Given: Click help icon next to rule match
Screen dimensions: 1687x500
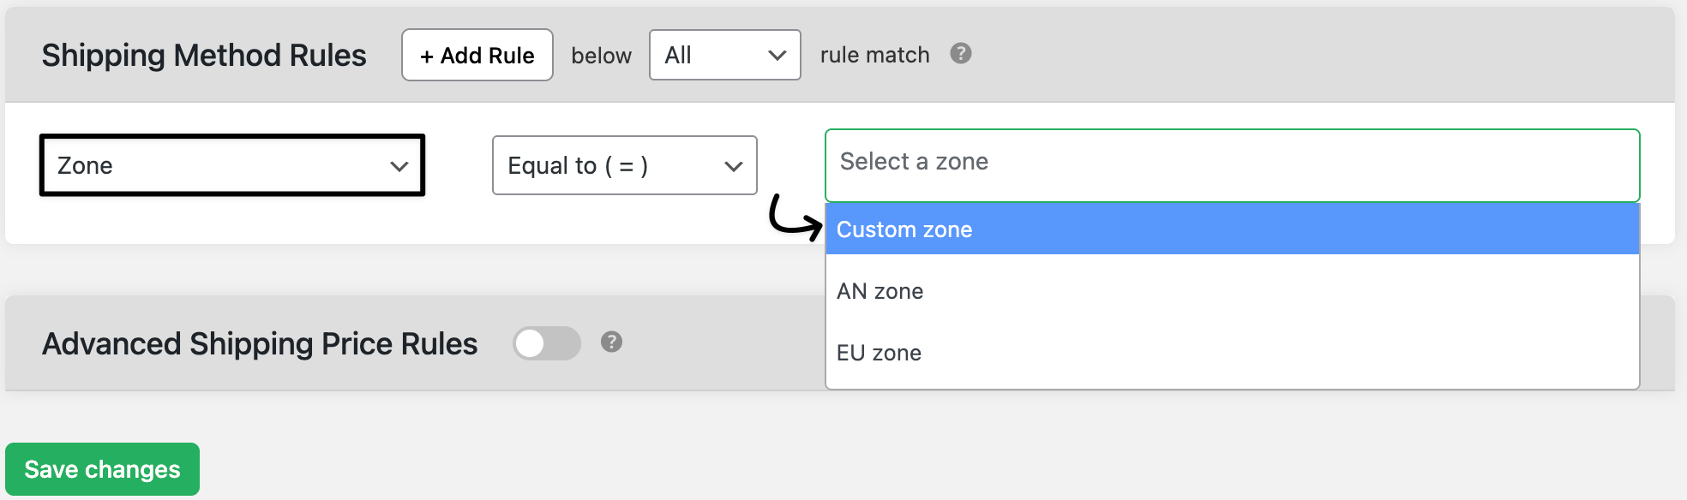Looking at the screenshot, I should click(x=961, y=54).
